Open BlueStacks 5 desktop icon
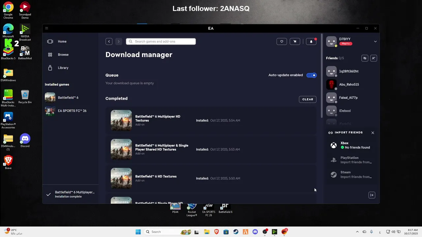Screen dimensions: 422x237 click(x=8, y=53)
